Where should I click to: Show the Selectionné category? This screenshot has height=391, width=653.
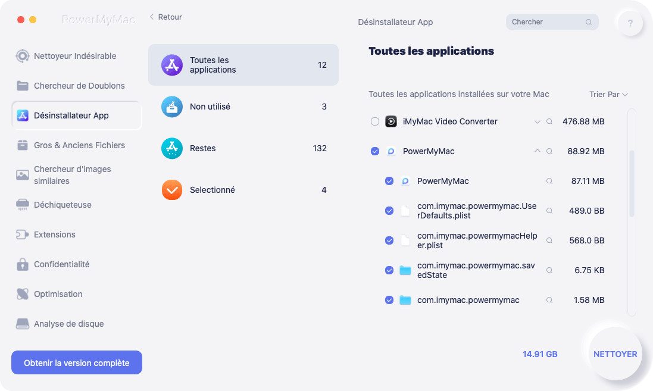pyautogui.click(x=243, y=190)
